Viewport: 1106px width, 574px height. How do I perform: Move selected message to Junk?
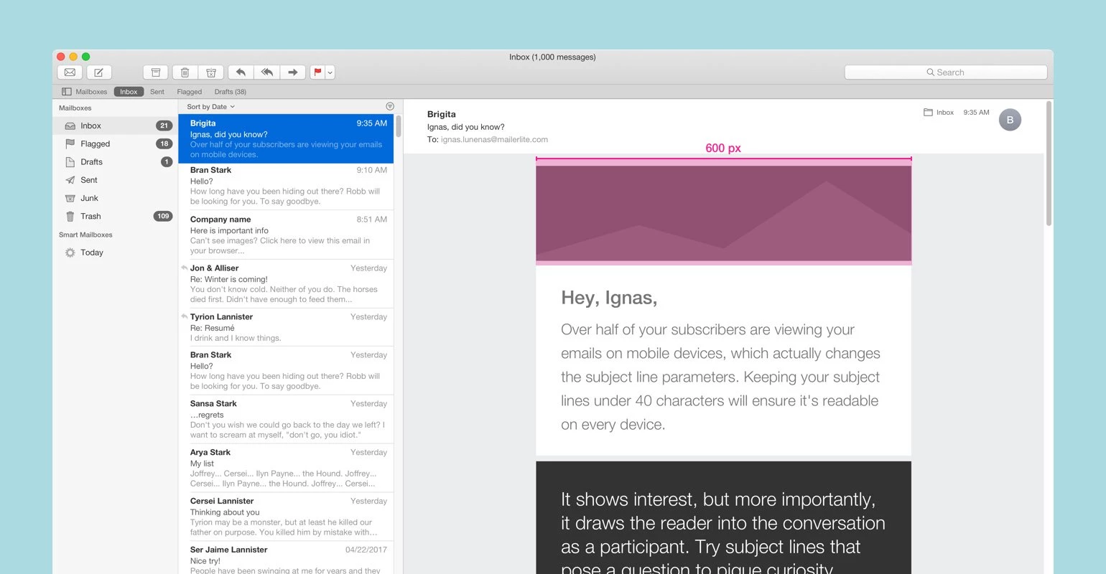211,72
